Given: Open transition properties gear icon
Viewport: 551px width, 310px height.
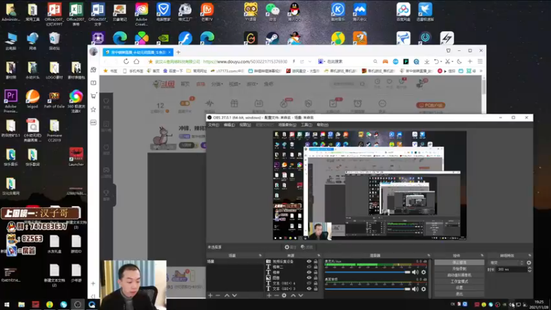Looking at the screenshot, I should (529, 262).
